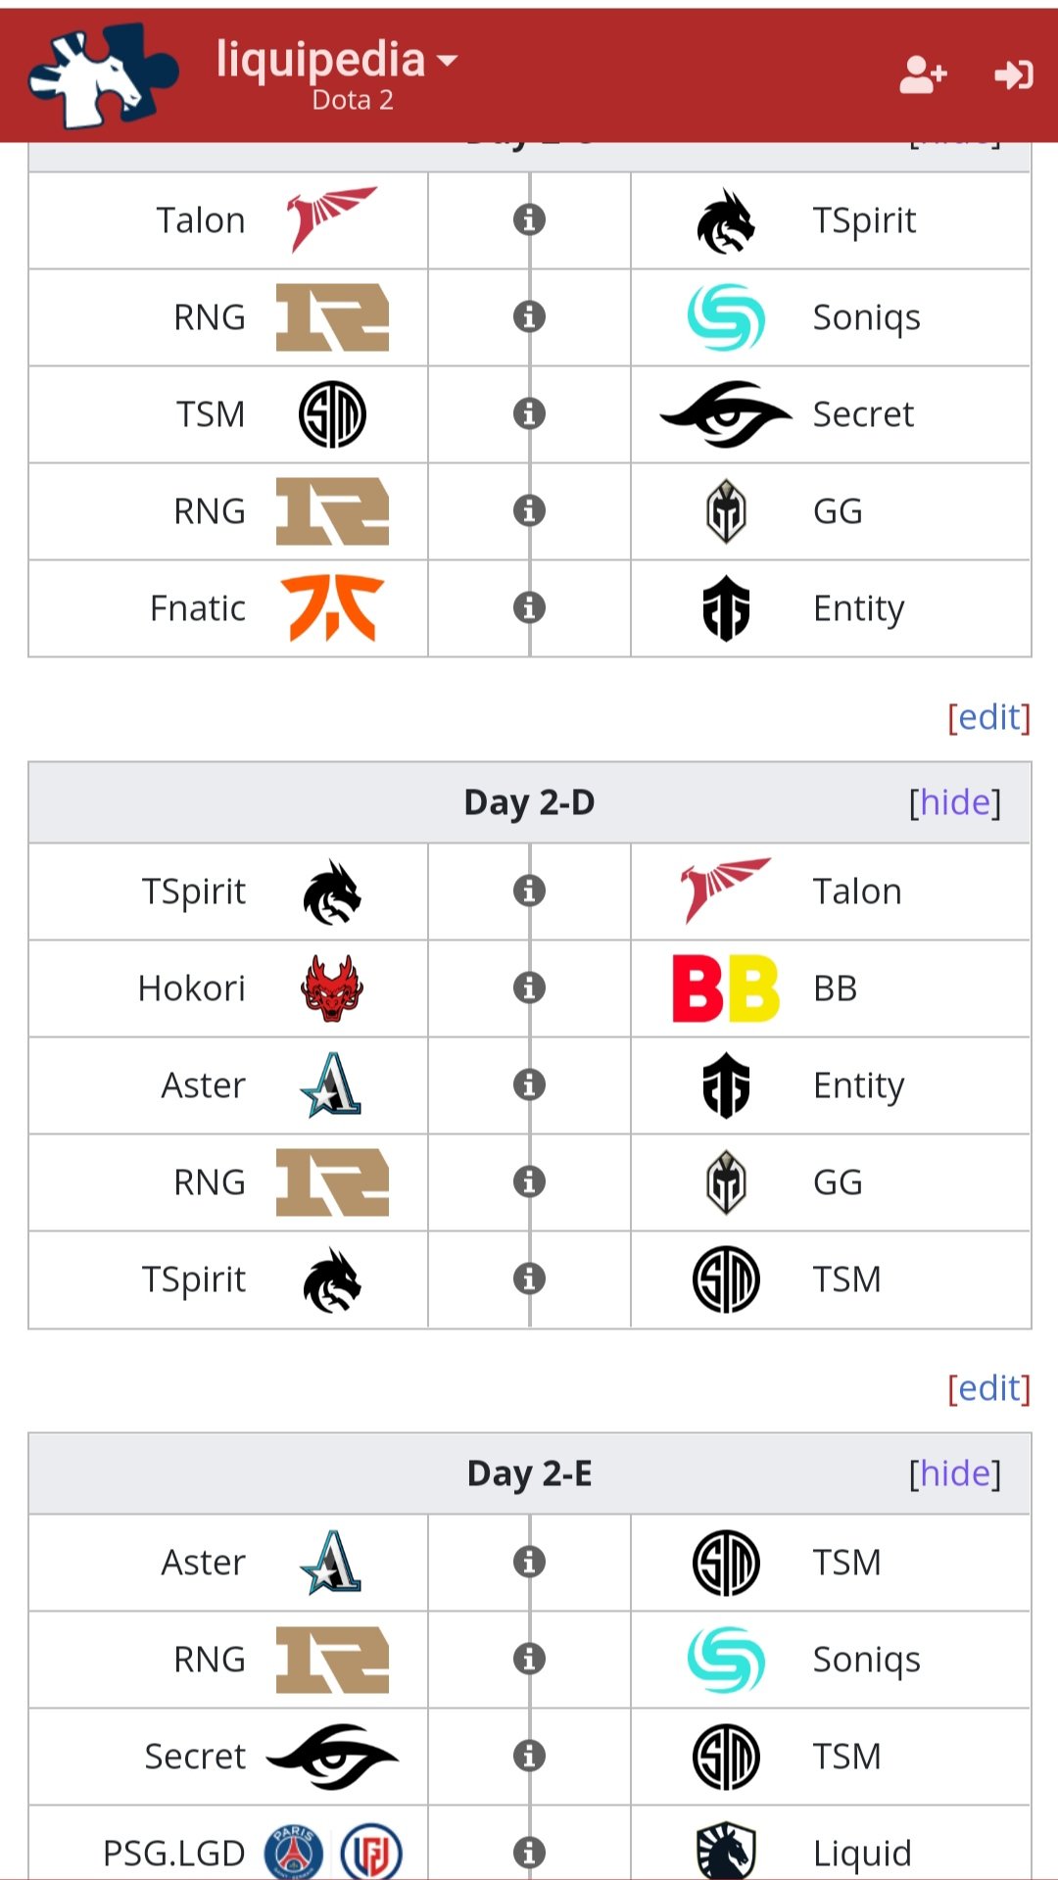Hide the Day 2-D match list

point(955,801)
